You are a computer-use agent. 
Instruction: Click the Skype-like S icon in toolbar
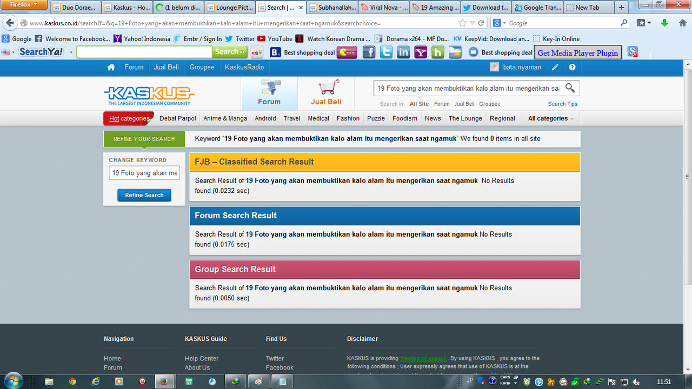633,52
